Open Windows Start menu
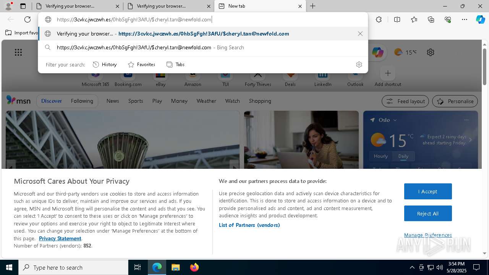This screenshot has width=489, height=275. [9, 267]
